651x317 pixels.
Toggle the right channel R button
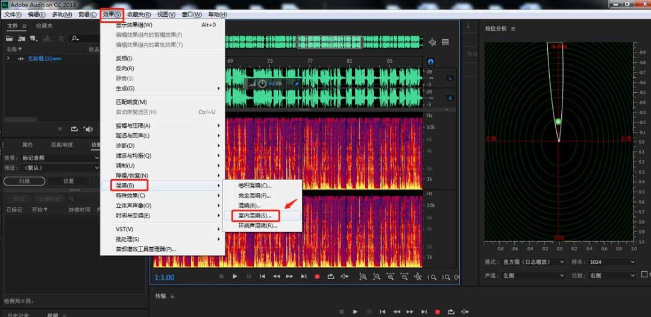[x=450, y=98]
